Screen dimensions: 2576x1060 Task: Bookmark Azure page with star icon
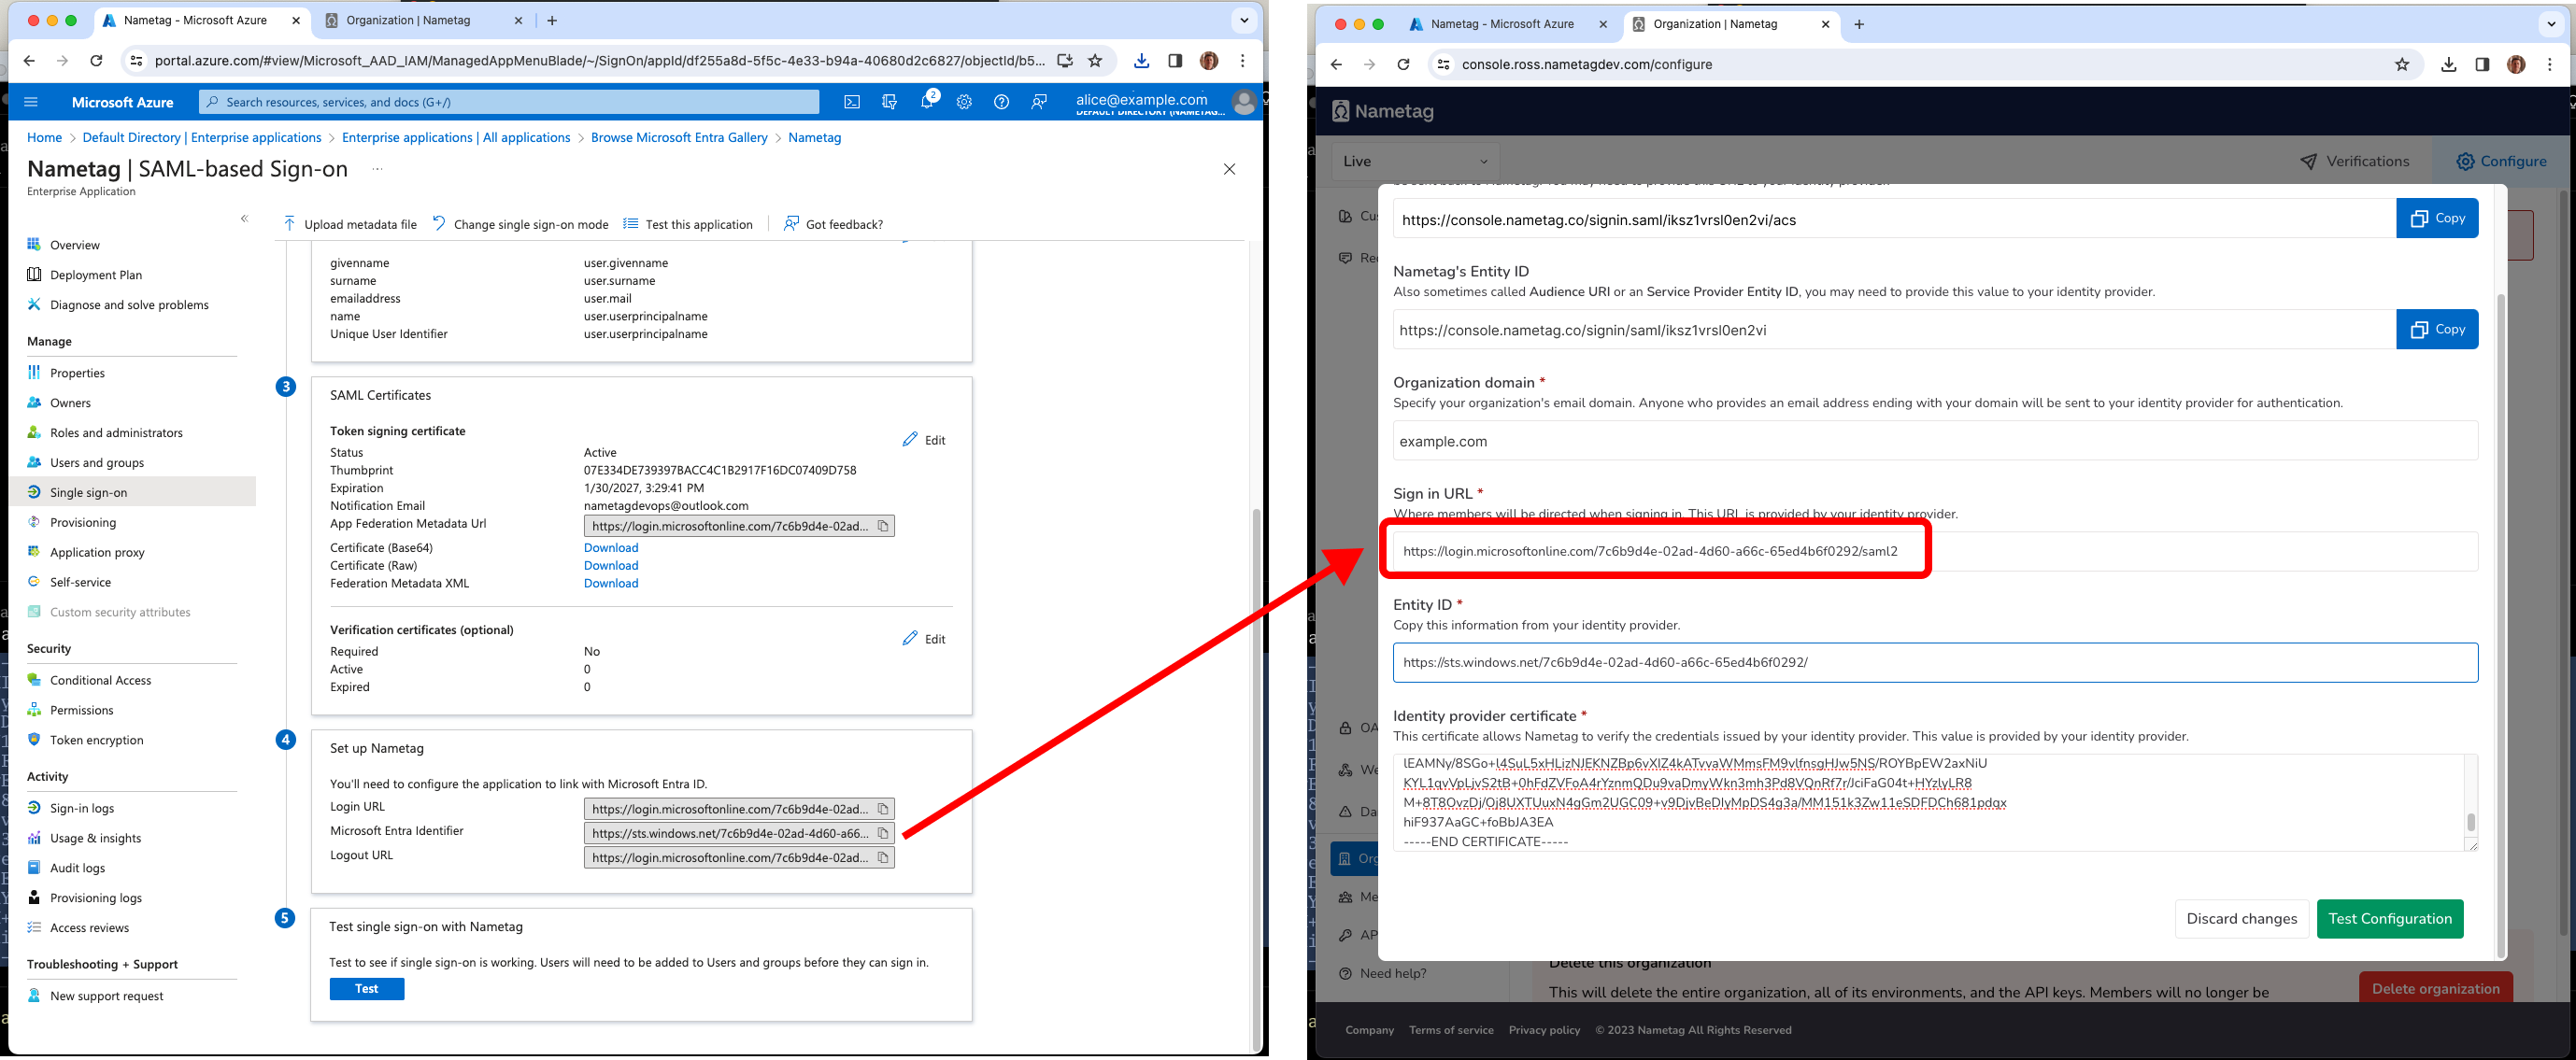point(1095,61)
